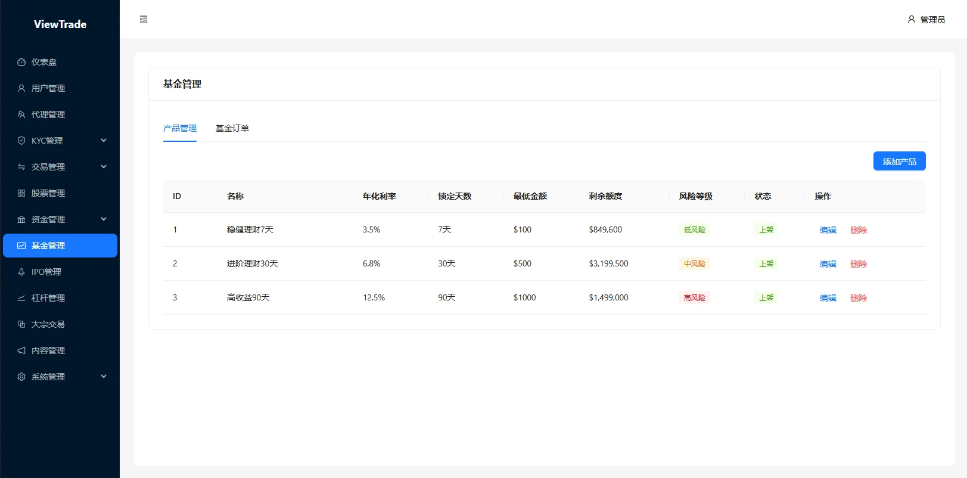Expand the 交易管理 submenu chevron
This screenshot has width=967, height=478.
[x=104, y=167]
